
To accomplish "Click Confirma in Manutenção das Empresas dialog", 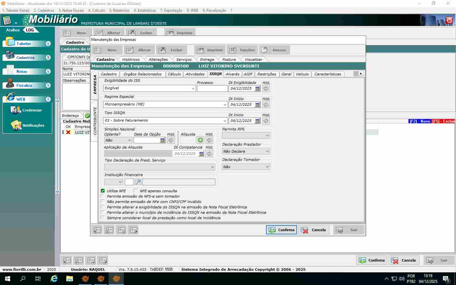I will (x=282, y=230).
